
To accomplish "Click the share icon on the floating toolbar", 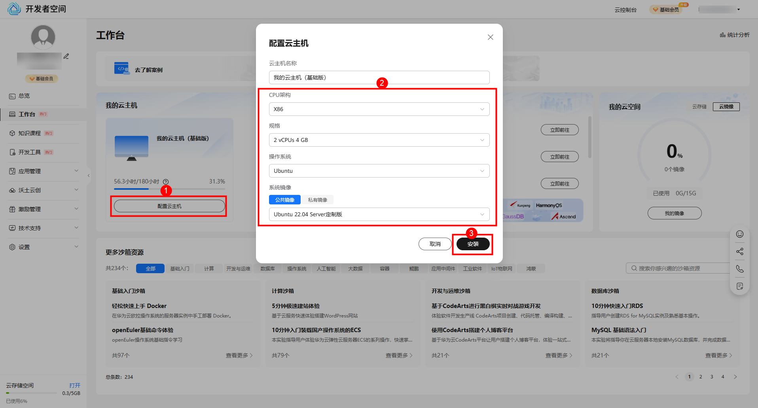I will point(740,251).
